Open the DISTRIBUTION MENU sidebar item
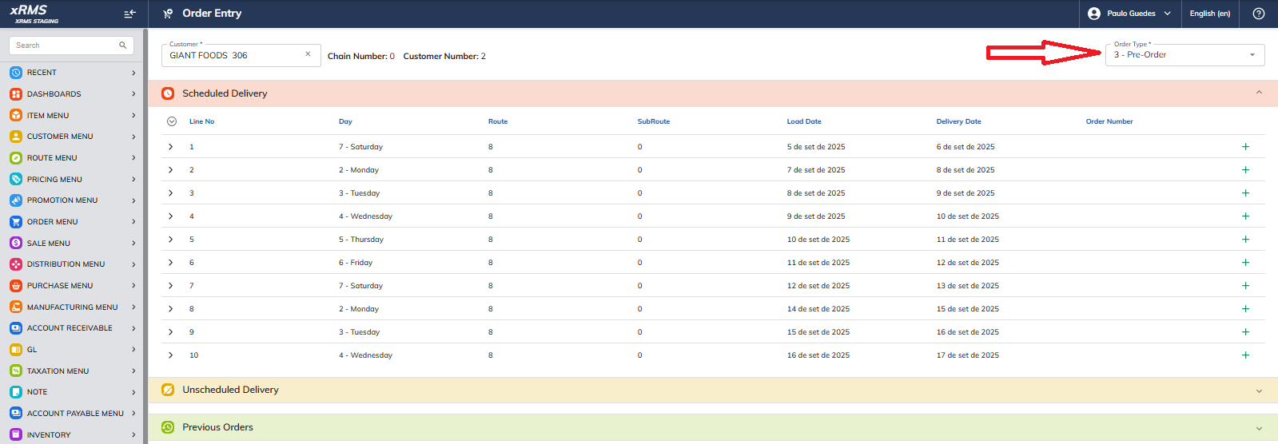 click(72, 264)
